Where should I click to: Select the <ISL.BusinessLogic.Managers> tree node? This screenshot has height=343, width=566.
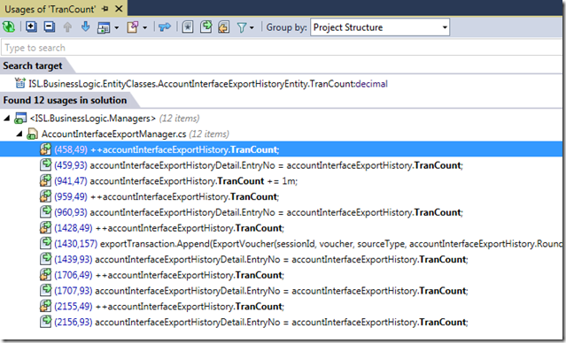tap(93, 118)
